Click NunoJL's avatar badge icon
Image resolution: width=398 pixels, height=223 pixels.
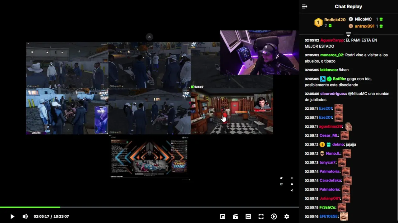tap(322, 154)
